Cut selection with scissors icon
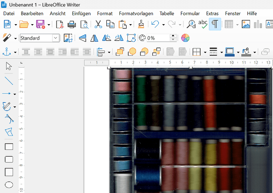273x193 pixels. pos(98,24)
